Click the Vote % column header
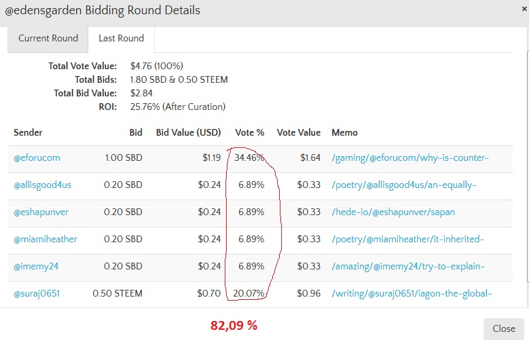Screen dimensions: 529x340 tap(250, 132)
